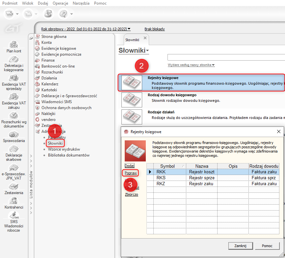Screen dimensions: 285x258
Task: Open SMS Wiadomości robocze module
Action: [x=14, y=222]
